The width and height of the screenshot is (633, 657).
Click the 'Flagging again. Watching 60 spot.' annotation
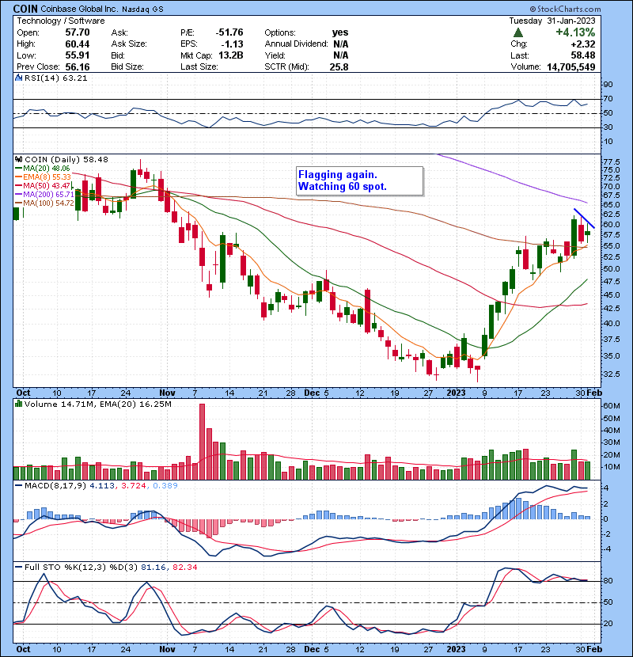(359, 180)
